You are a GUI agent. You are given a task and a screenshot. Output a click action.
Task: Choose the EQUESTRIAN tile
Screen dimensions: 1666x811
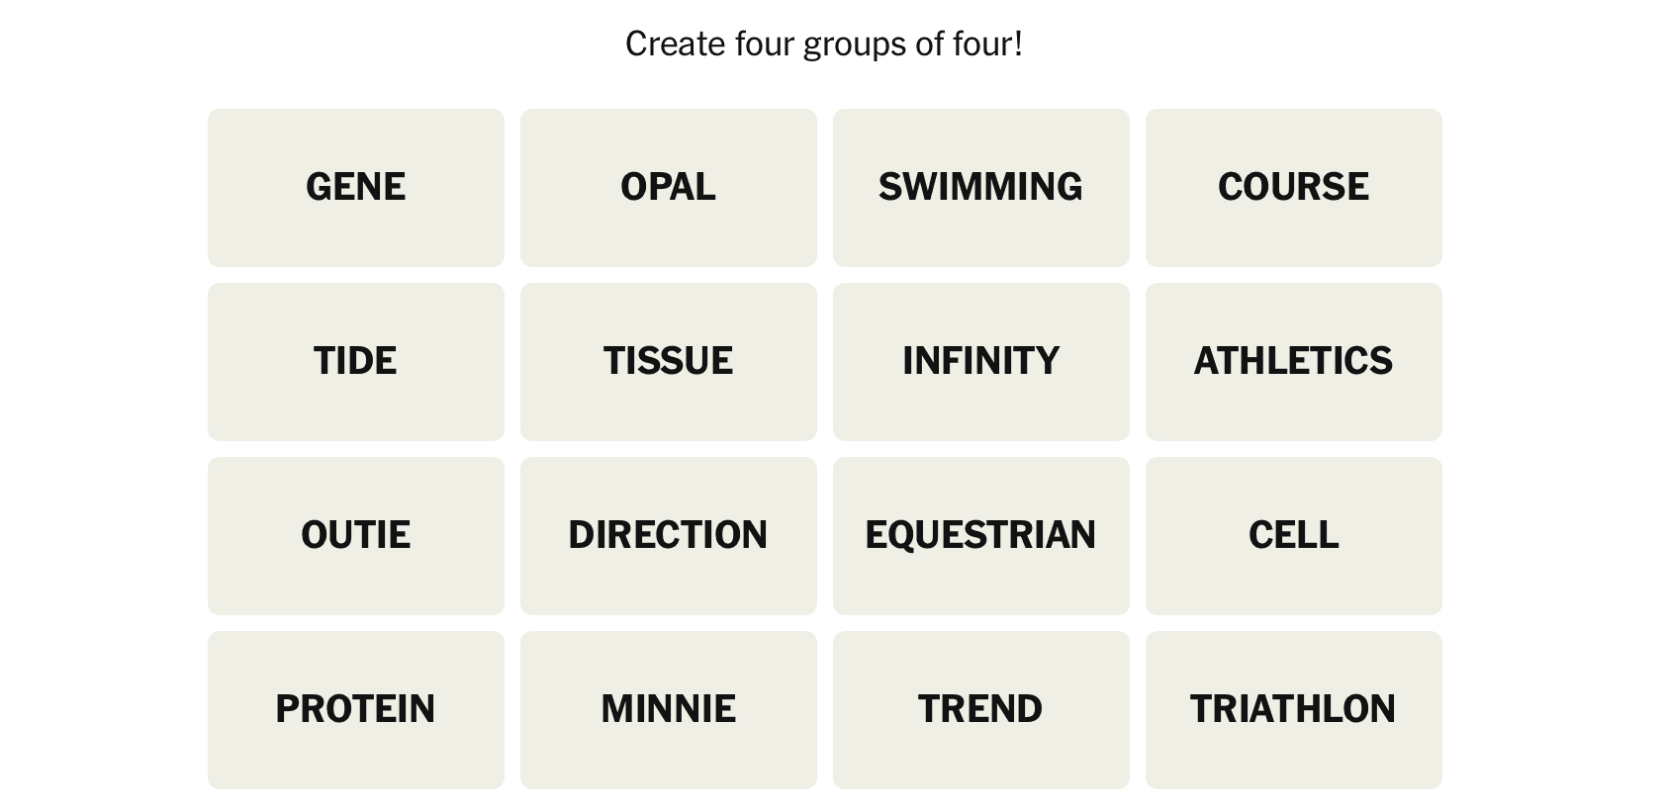pyautogui.click(x=980, y=535)
